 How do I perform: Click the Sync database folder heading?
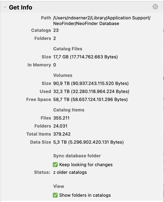[x=77, y=156]
